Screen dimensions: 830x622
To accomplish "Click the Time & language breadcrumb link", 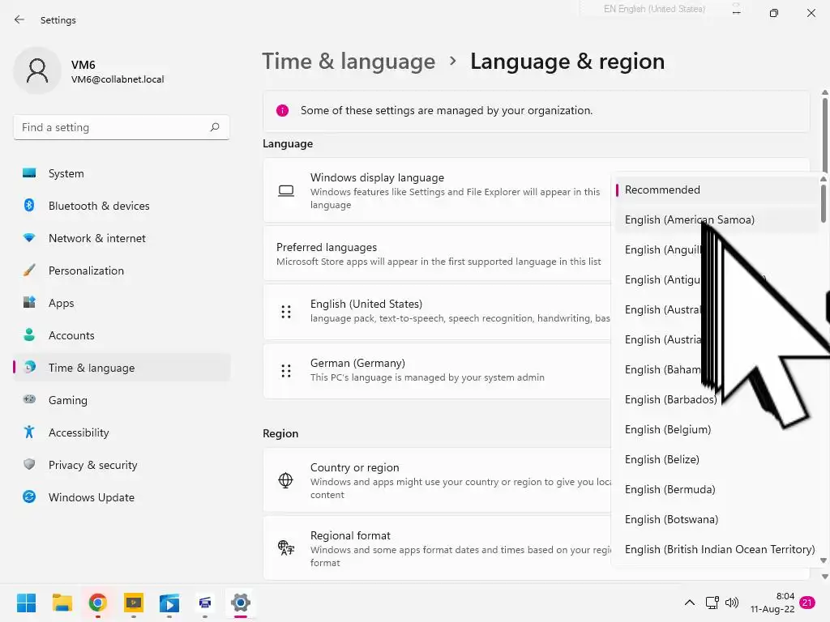I will (349, 62).
